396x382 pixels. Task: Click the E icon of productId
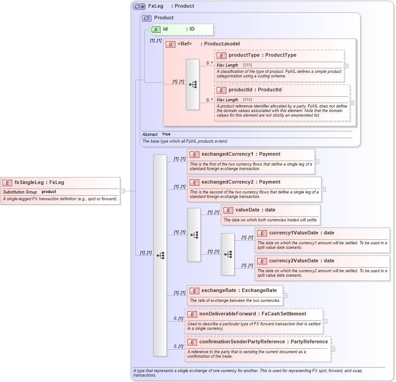coord(221,90)
